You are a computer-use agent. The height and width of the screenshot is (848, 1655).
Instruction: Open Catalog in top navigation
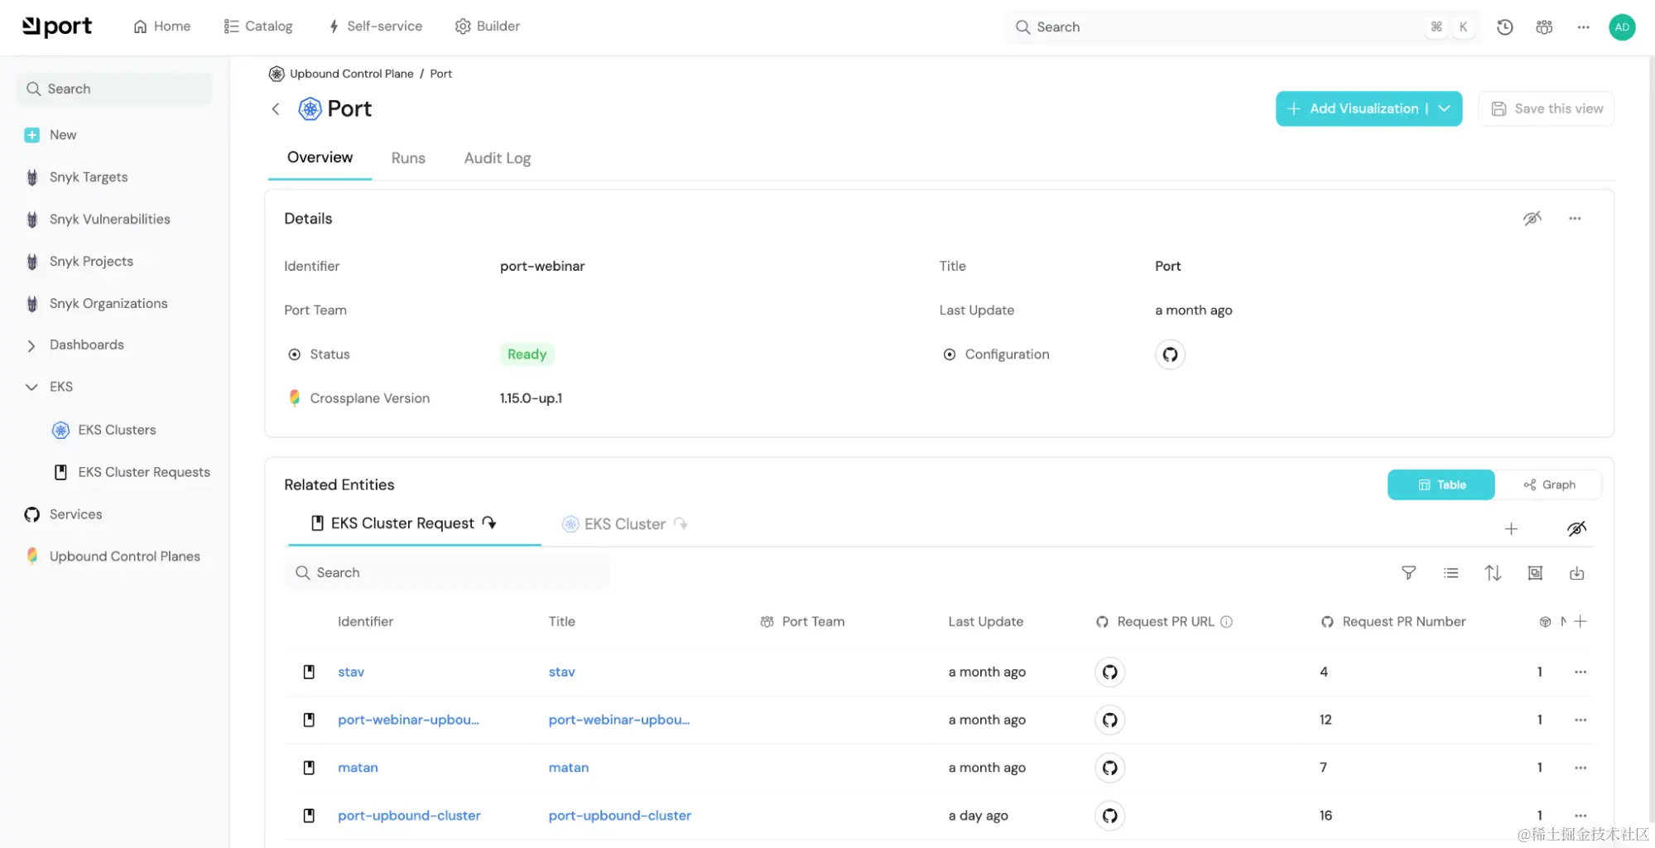[x=258, y=26]
